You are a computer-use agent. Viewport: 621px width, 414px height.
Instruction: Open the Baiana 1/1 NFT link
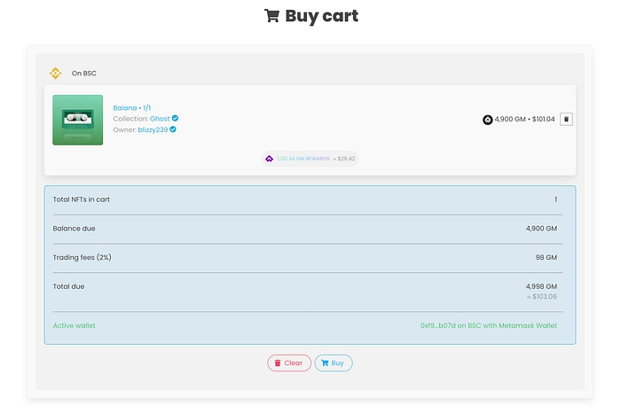click(x=132, y=107)
